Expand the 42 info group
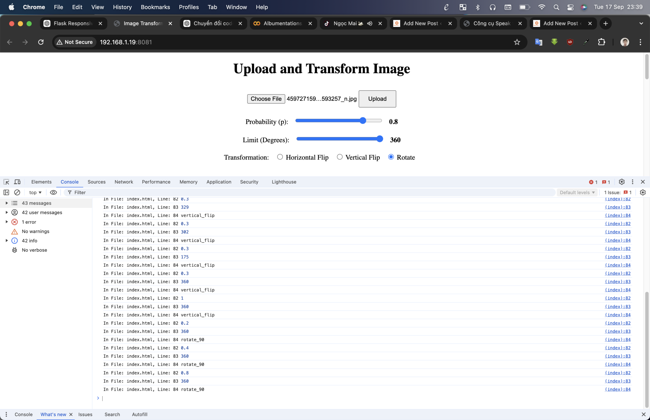This screenshot has width=650, height=420. coord(6,241)
